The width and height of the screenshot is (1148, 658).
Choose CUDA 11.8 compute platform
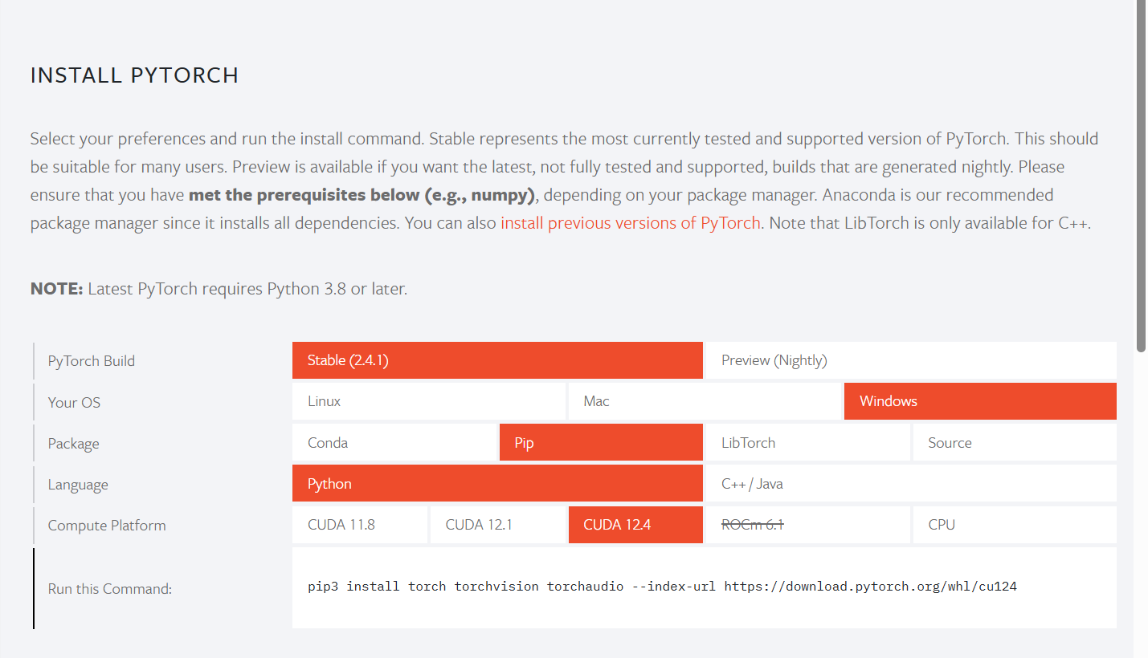tap(360, 525)
